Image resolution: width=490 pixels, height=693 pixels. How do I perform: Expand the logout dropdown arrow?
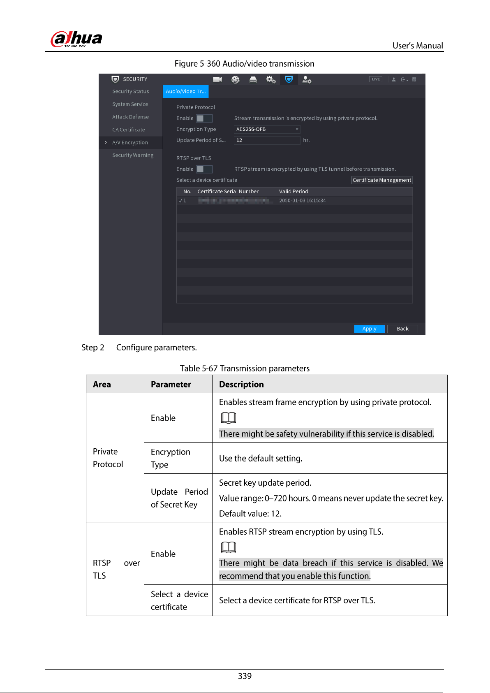(407, 80)
